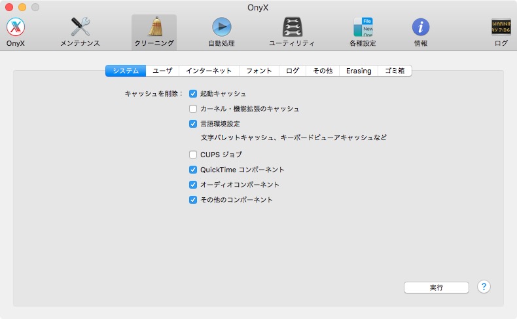Click the 実行 execute button
The height and width of the screenshot is (319, 517).
[x=437, y=288]
